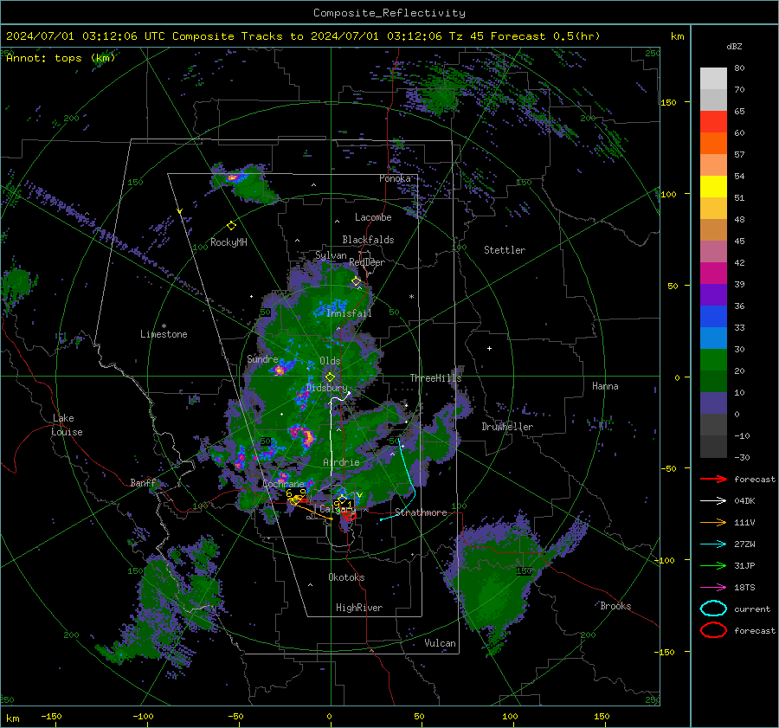
Task: Click the cyan current ellipse legend icon
Action: click(x=713, y=609)
